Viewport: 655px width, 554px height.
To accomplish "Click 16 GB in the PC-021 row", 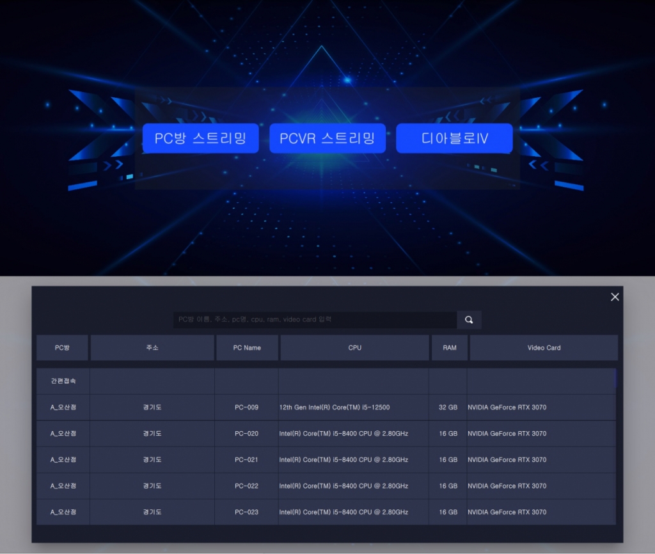I will pyautogui.click(x=448, y=459).
